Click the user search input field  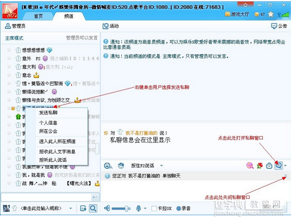[46, 197]
